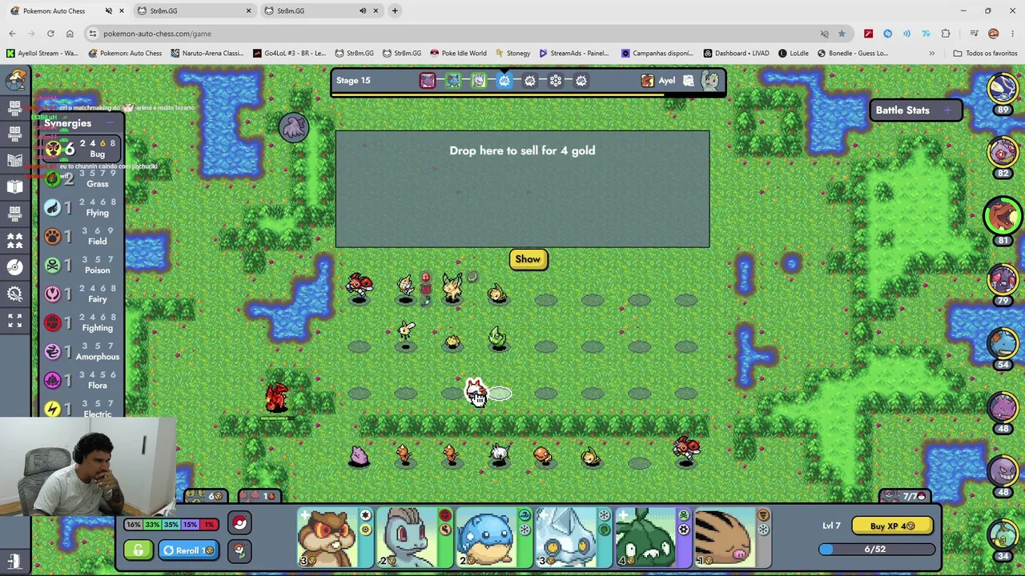The width and height of the screenshot is (1025, 576).
Task: Open the Stonegy bookmark
Action: [x=512, y=54]
